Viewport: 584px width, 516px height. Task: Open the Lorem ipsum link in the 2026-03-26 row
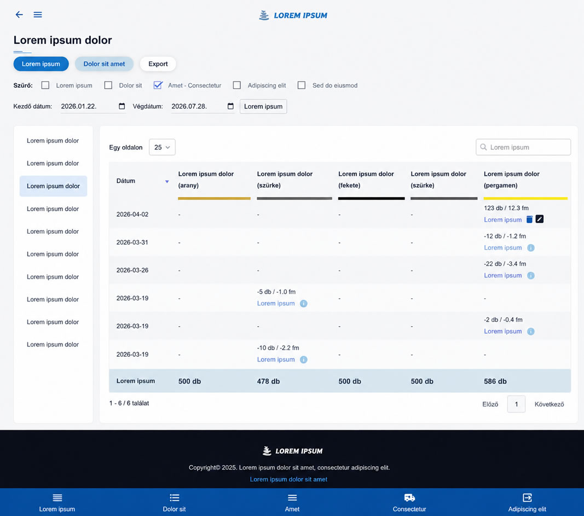click(502, 275)
